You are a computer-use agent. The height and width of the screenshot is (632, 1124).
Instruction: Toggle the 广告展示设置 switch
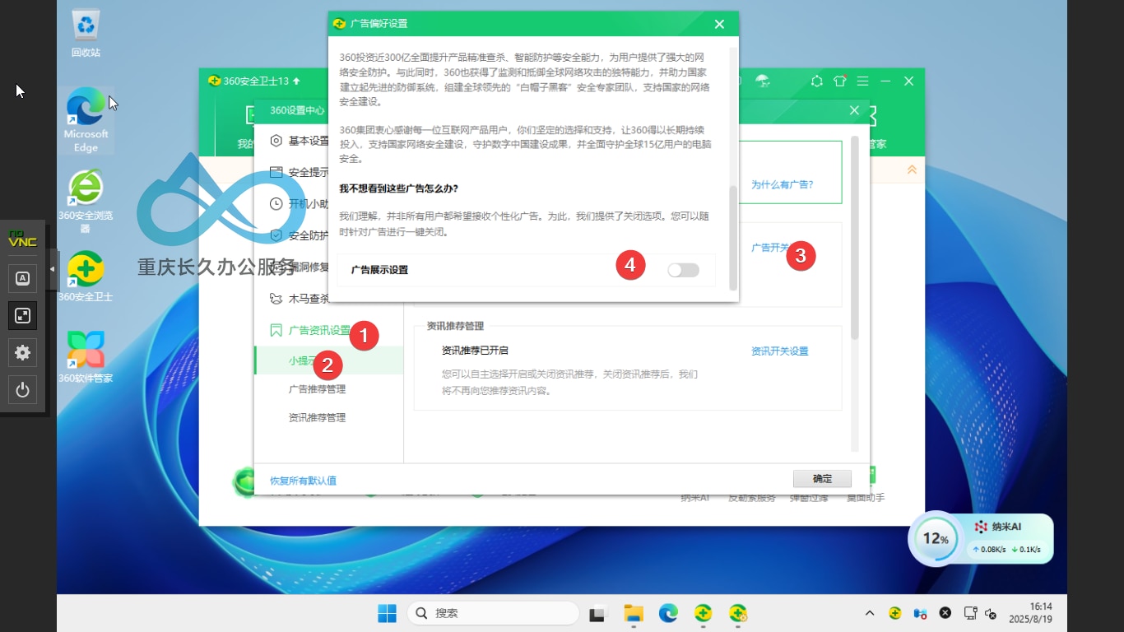click(683, 270)
